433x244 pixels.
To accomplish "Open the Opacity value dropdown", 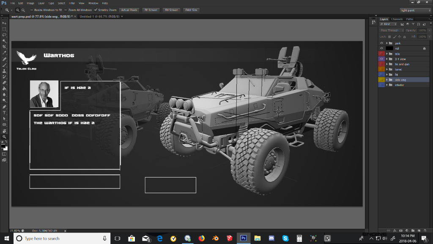I will 430,30.
